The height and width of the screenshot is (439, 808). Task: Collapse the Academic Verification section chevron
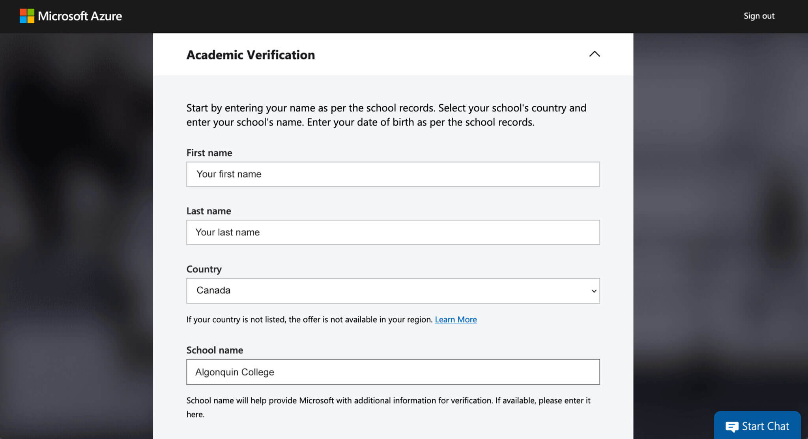click(x=594, y=54)
